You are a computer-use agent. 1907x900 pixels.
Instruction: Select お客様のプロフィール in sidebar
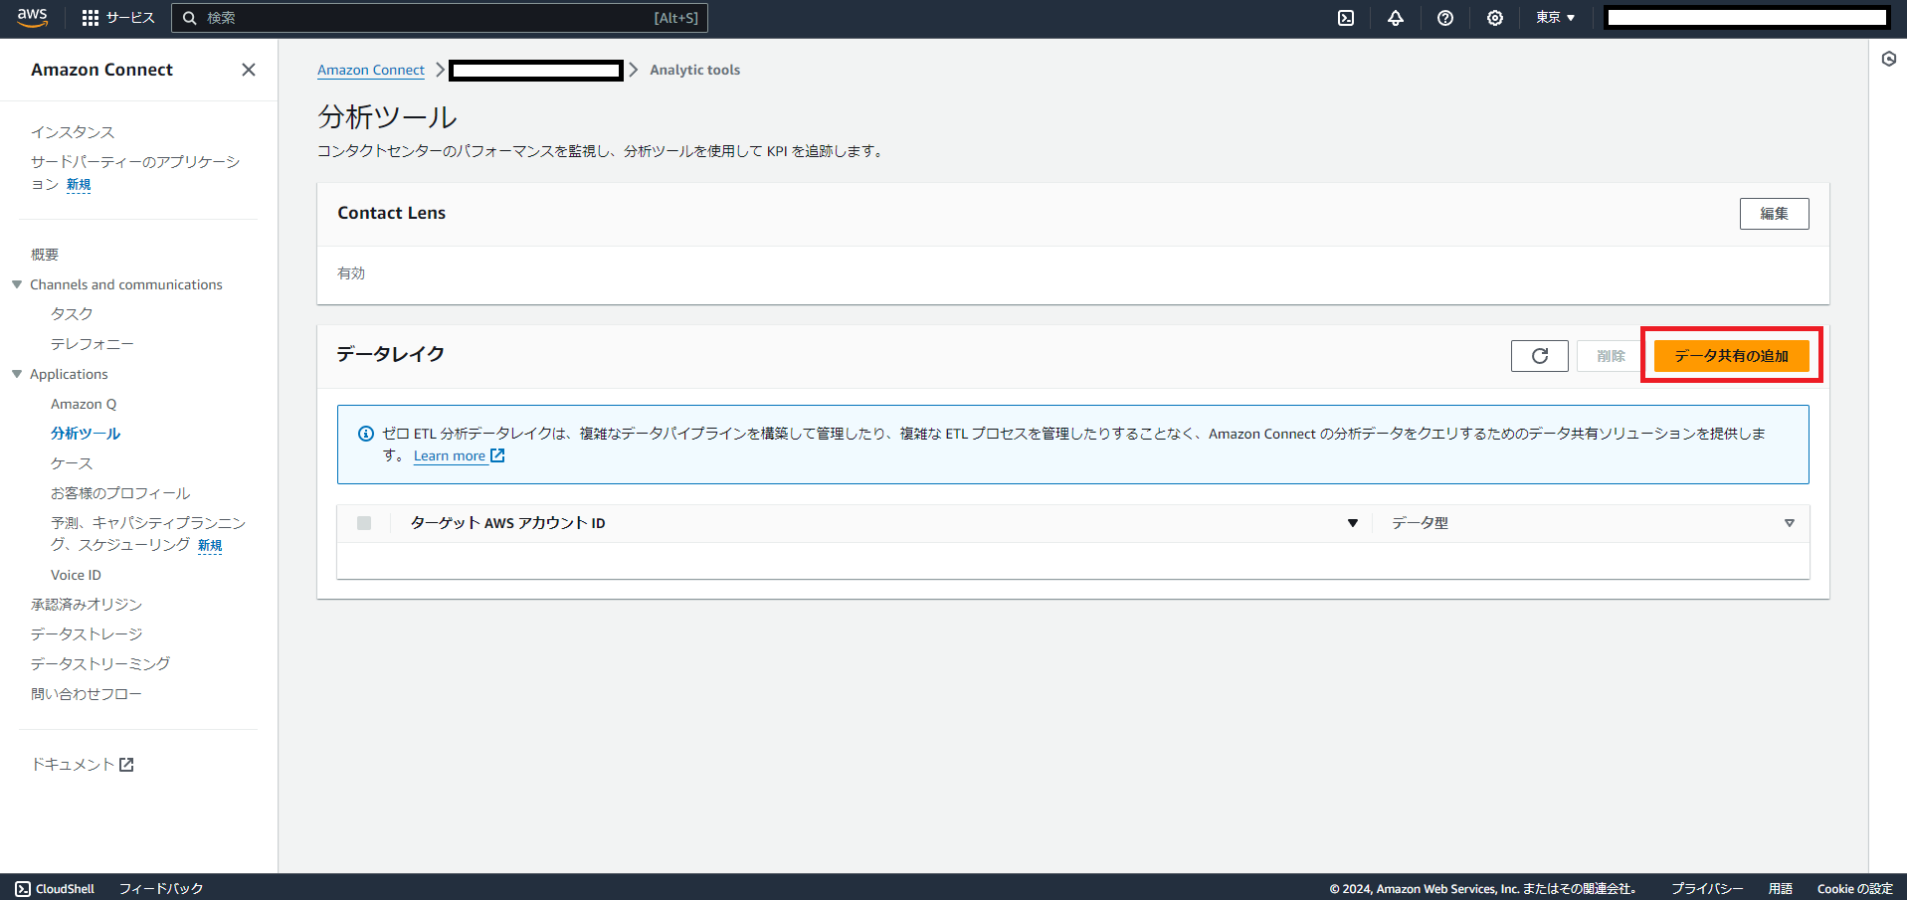point(120,493)
